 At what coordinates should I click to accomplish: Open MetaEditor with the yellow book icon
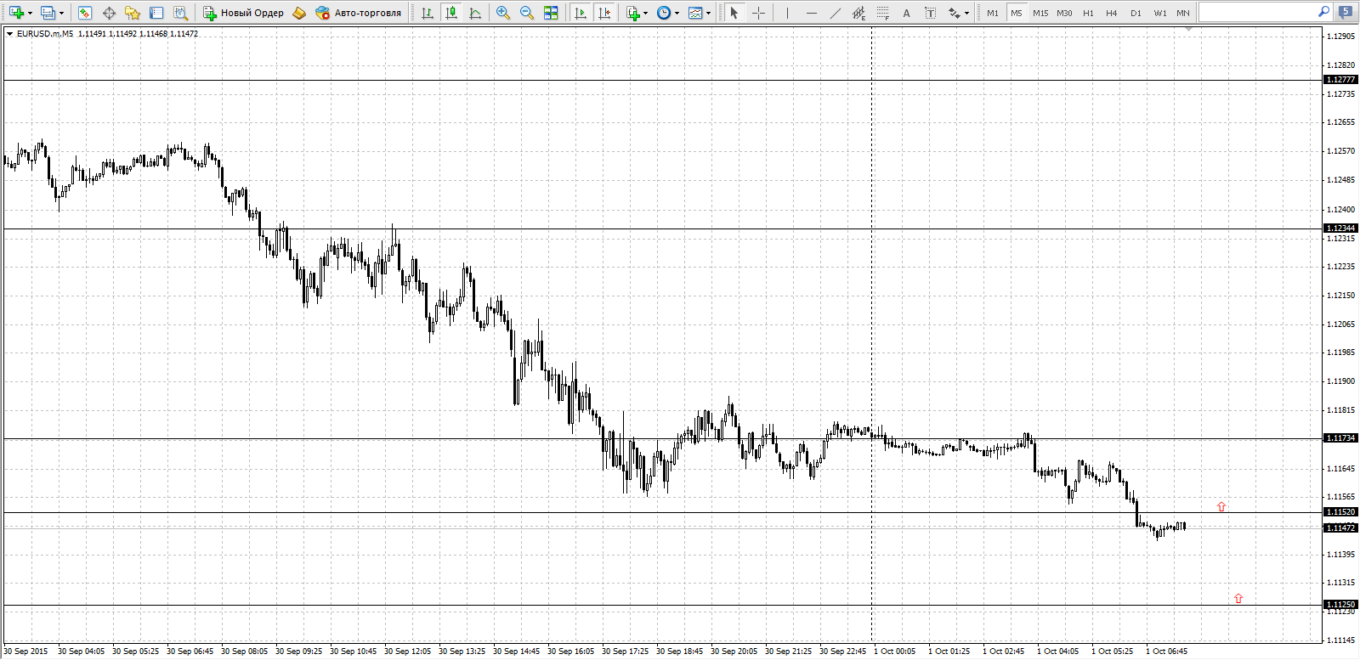(299, 13)
